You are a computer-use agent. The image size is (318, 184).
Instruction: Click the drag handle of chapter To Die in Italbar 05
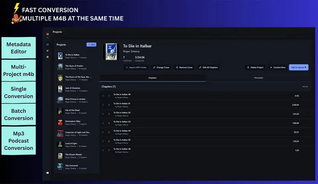pyautogui.click(x=103, y=141)
